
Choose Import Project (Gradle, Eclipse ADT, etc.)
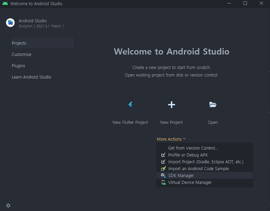[205, 162]
